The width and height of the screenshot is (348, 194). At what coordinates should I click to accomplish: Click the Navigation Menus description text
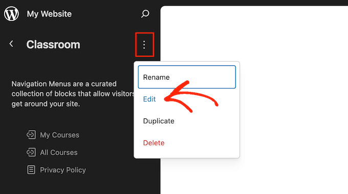click(x=73, y=94)
